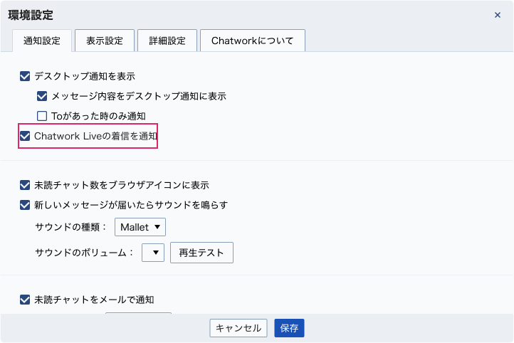Screen dimensions: 514x343
Task: Open the Mallet sound type dropdown
Action: point(140,227)
